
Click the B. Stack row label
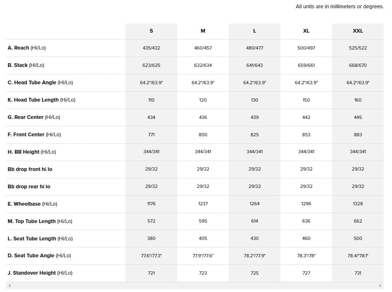pos(26,65)
